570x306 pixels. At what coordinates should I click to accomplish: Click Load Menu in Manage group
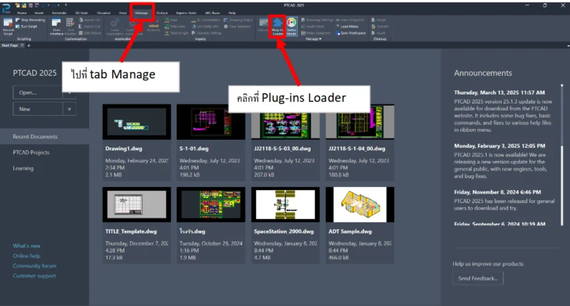347,27
